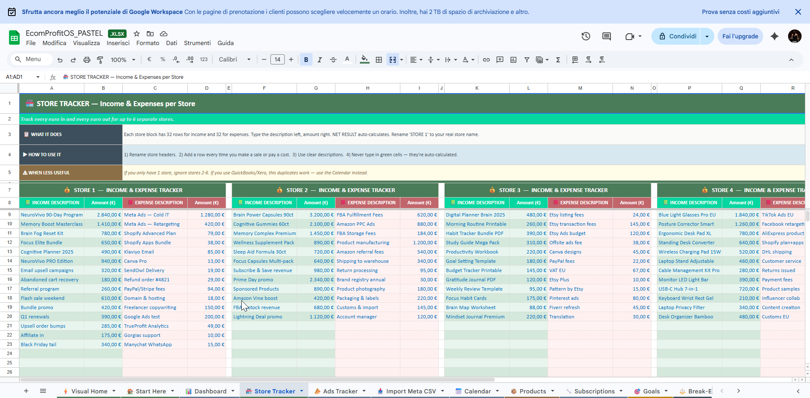Image resolution: width=810 pixels, height=398 pixels.
Task: Click the font size input field
Action: pos(277,60)
